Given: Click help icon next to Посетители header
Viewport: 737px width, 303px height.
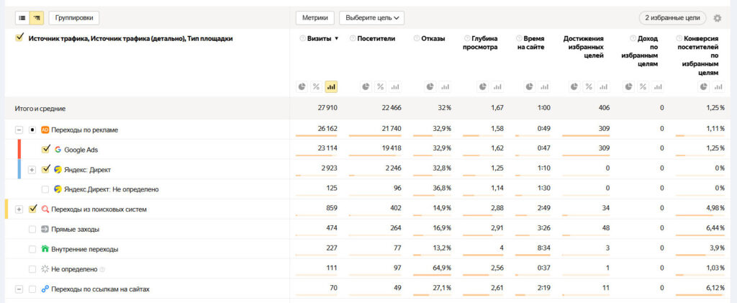Looking at the screenshot, I should 353,39.
